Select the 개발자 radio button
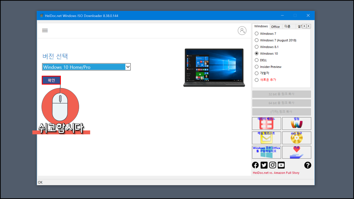The height and width of the screenshot is (199, 354). pyautogui.click(x=257, y=73)
